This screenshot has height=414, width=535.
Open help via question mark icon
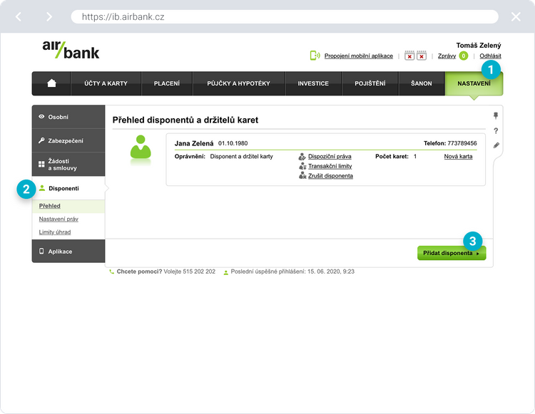[496, 130]
